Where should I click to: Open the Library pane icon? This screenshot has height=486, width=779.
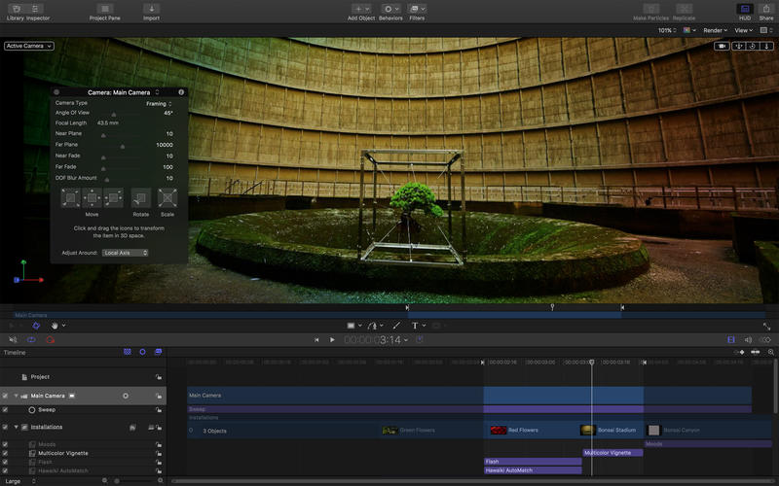(17, 9)
